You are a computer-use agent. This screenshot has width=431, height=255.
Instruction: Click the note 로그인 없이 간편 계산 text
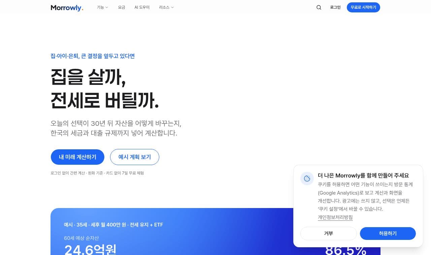[x=68, y=173]
